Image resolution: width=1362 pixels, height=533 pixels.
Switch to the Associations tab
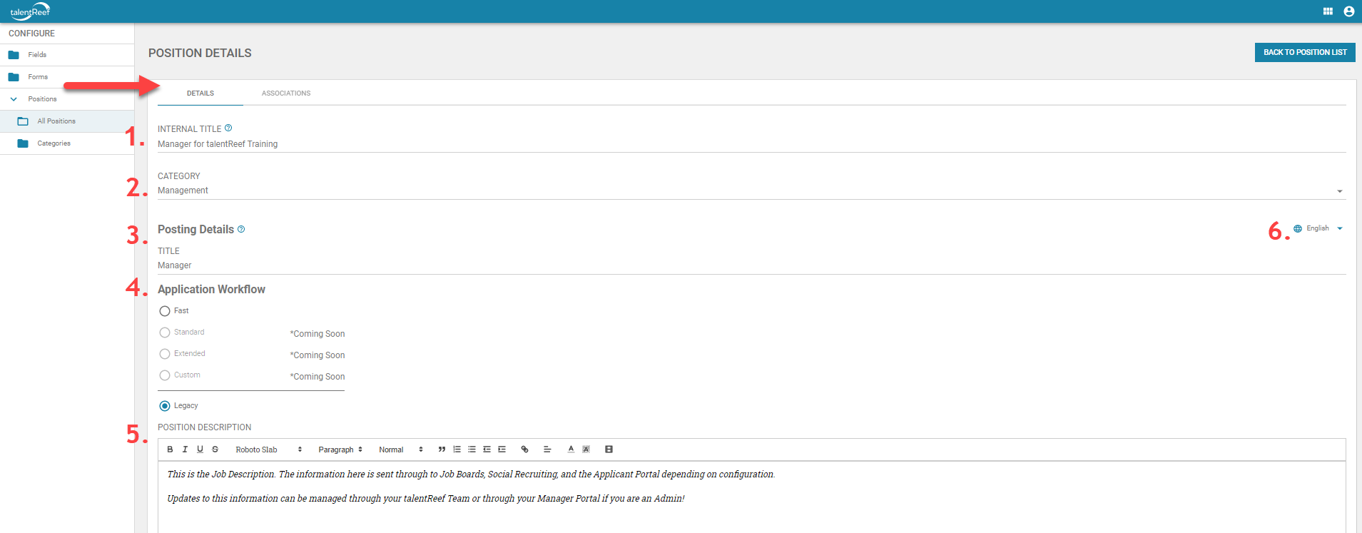286,93
